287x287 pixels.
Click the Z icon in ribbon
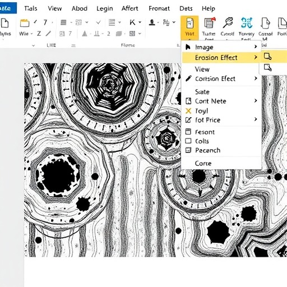(39, 34)
